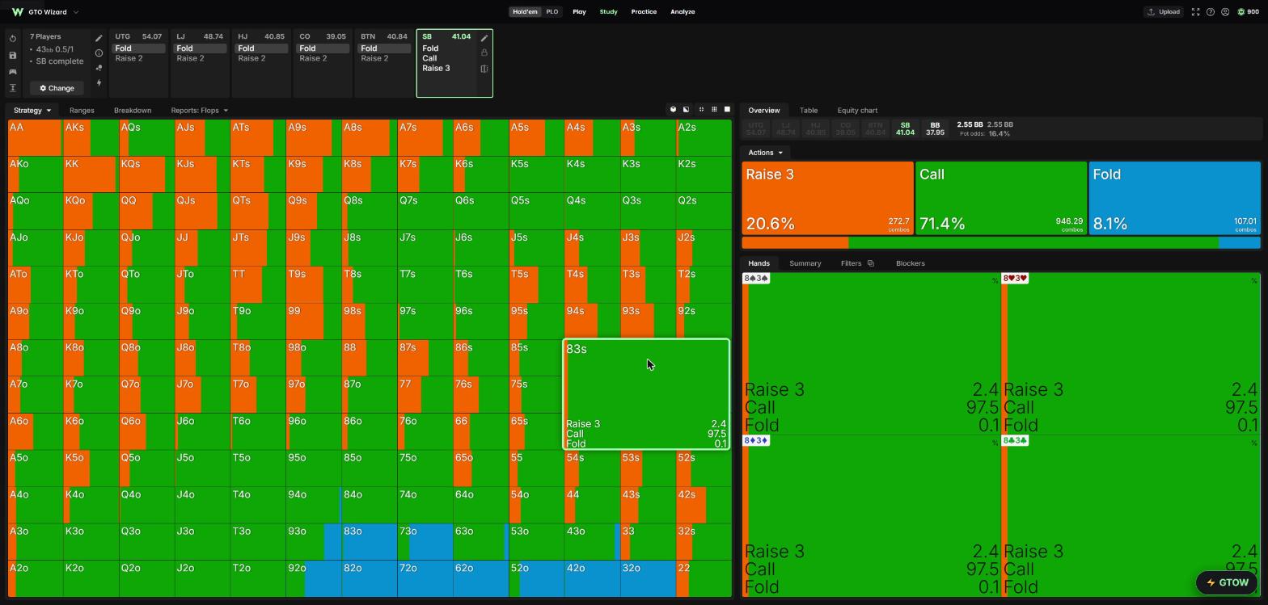Click the lightning bolt icon near SB complete
This screenshot has width=1268, height=605.
tap(99, 82)
